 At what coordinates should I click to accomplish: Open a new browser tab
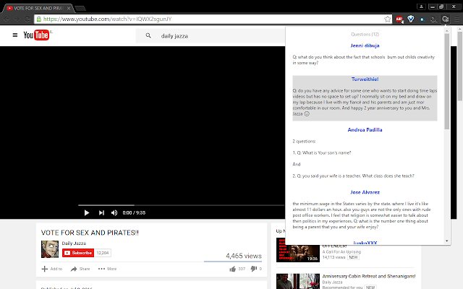pos(80,9)
